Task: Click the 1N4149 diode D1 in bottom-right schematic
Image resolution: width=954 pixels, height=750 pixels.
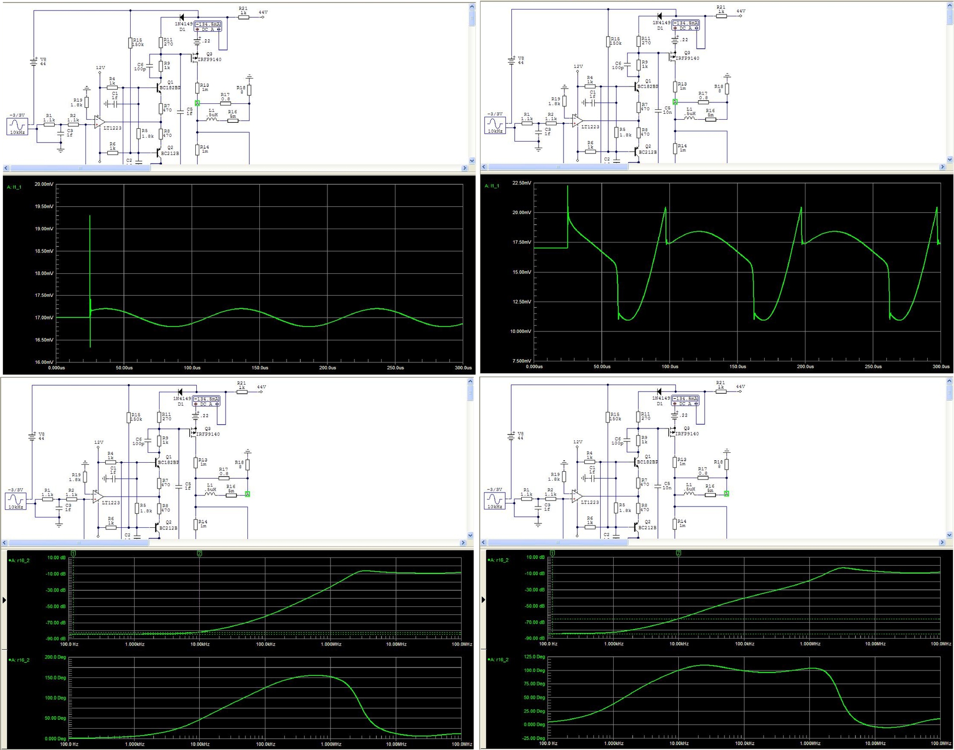Action: [659, 392]
